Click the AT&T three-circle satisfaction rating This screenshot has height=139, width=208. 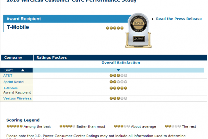pos(118,75)
